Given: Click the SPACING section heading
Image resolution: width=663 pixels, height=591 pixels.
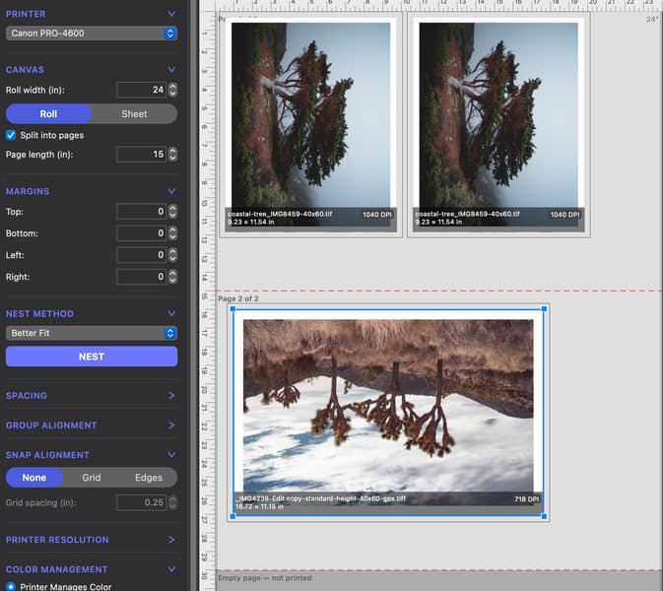Looking at the screenshot, I should (x=27, y=396).
